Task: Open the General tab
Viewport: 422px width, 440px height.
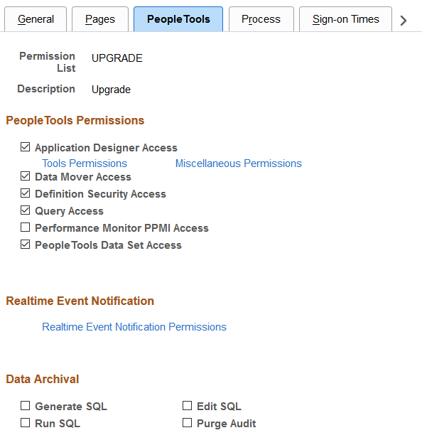Action: (36, 19)
